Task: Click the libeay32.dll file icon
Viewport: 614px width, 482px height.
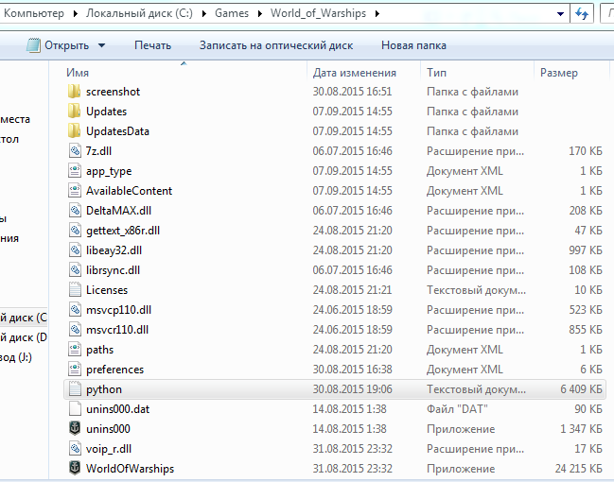Action: (x=75, y=250)
